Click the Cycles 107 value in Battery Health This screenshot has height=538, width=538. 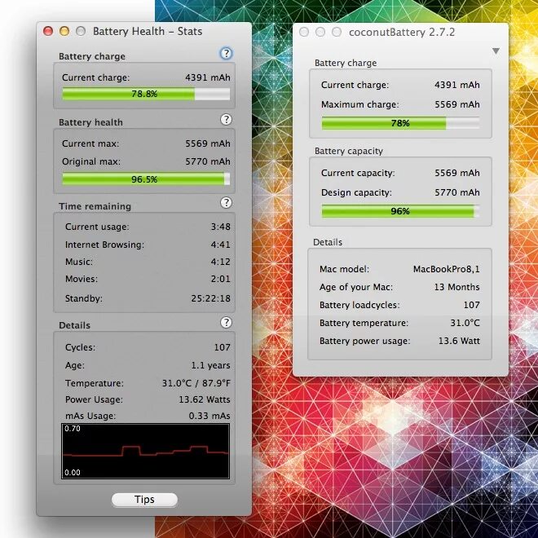tap(222, 347)
